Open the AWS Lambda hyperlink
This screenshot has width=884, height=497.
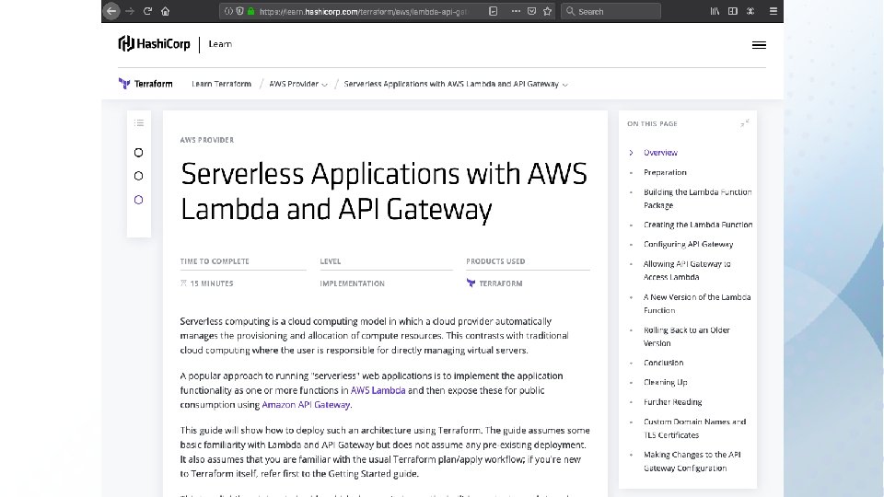(x=378, y=390)
